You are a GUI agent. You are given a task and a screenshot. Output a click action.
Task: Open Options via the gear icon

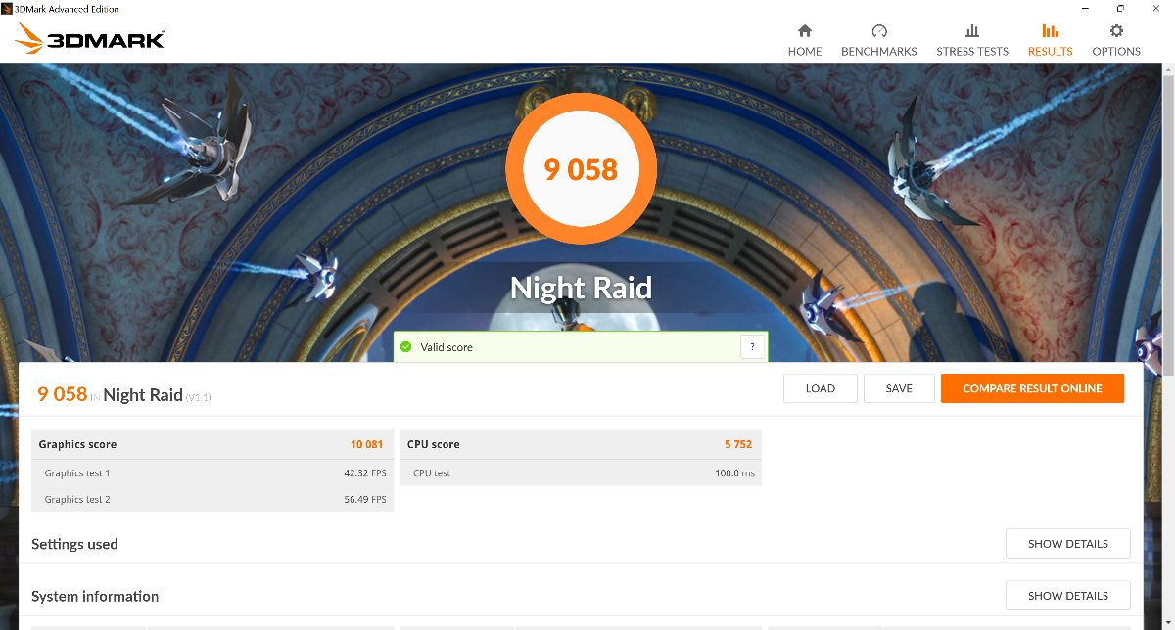[x=1116, y=31]
